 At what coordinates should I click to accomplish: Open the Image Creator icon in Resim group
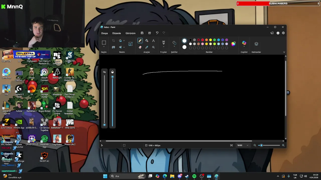point(130,44)
